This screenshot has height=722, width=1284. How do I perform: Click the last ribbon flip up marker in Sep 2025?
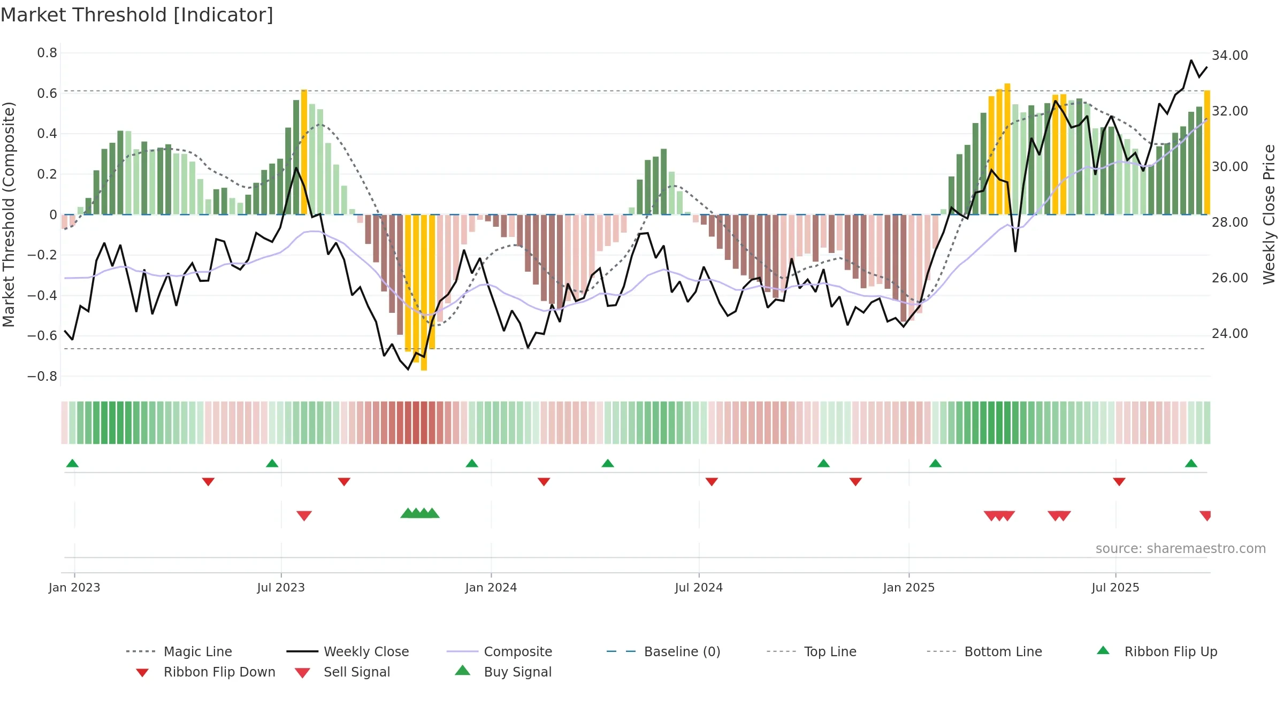(x=1191, y=463)
